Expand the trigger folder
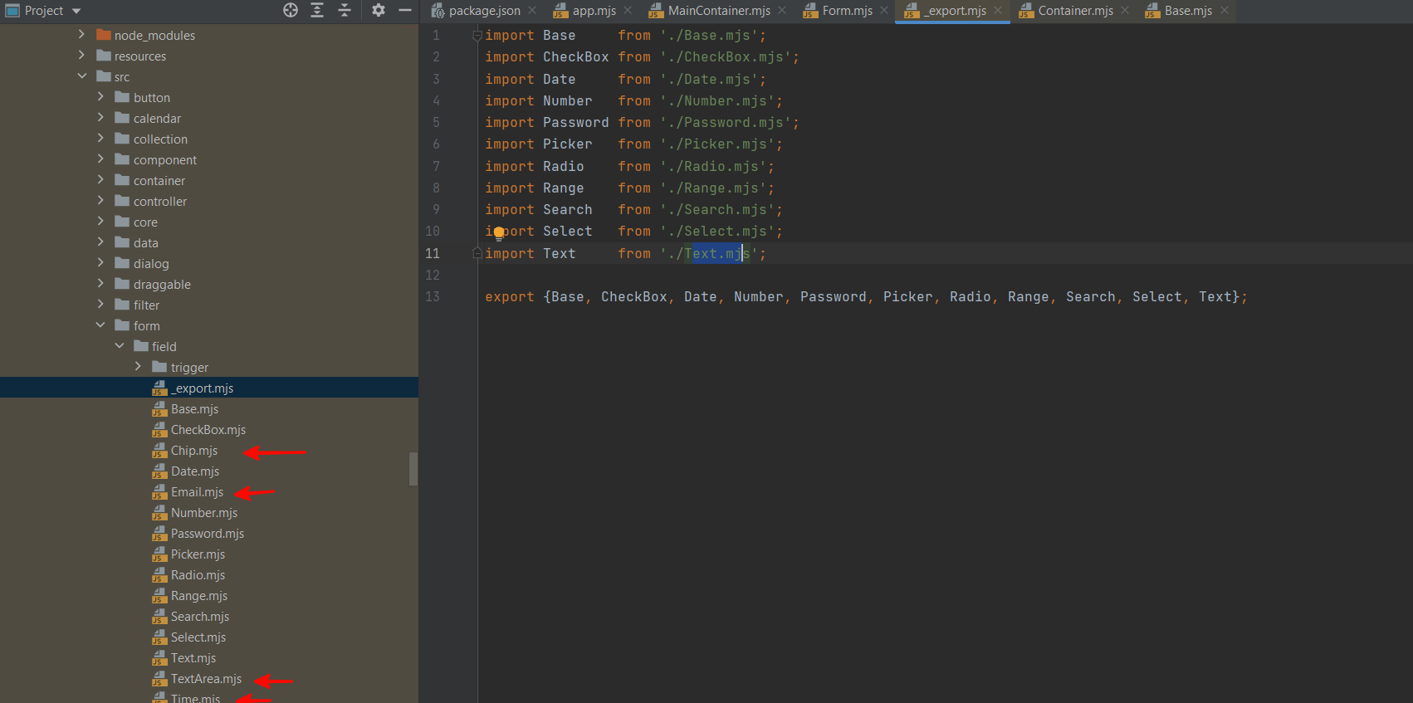Screen dimensions: 1413x703 (x=138, y=366)
